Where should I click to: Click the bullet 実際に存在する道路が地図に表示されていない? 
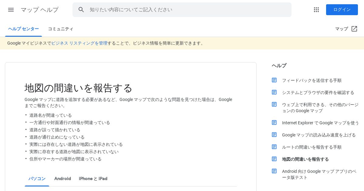(x=74, y=152)
